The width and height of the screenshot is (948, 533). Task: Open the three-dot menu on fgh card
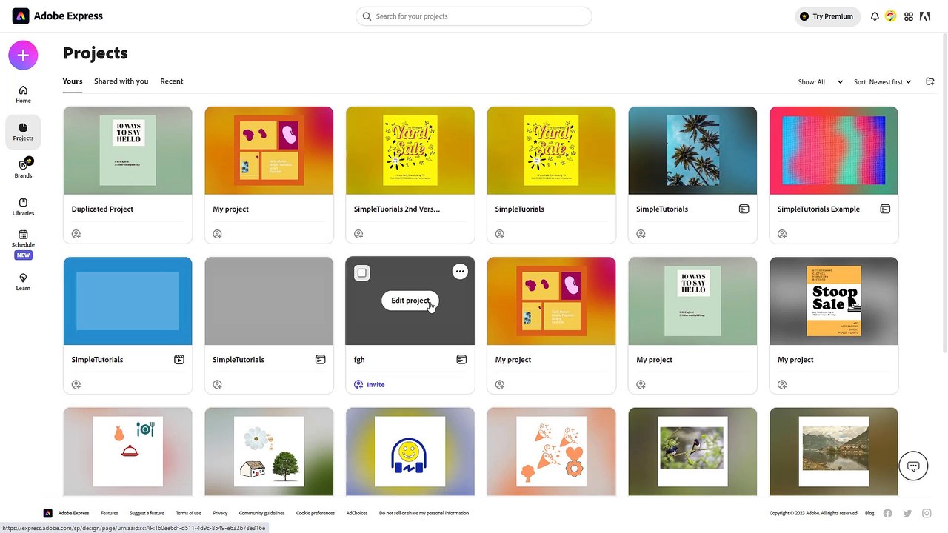[x=460, y=272]
